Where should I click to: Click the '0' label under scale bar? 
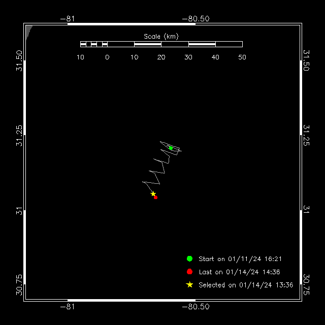(x=107, y=57)
